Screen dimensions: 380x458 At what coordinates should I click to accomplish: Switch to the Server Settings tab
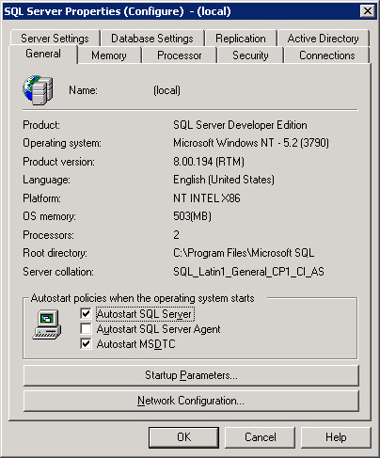[55, 39]
